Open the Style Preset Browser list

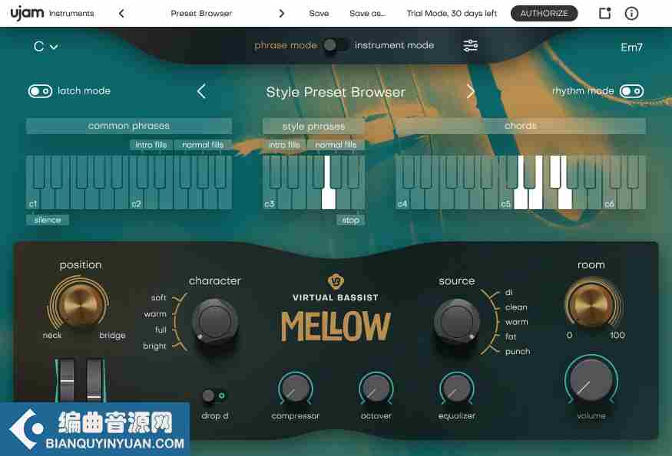coord(336,92)
